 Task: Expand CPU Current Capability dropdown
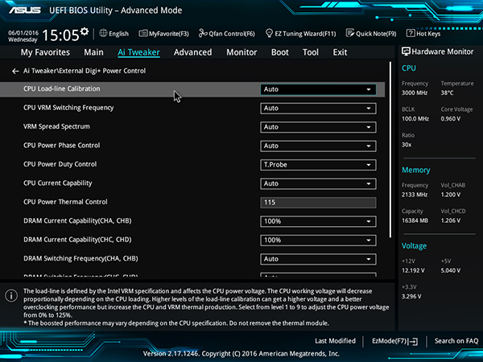point(318,183)
